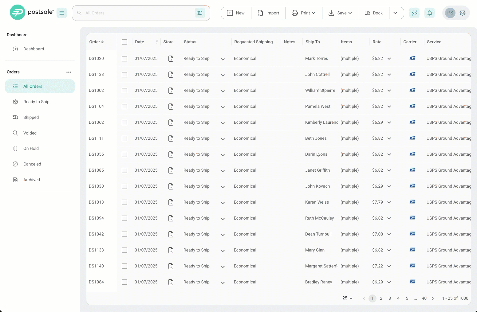Click the store icon for order DS1020

(x=171, y=59)
